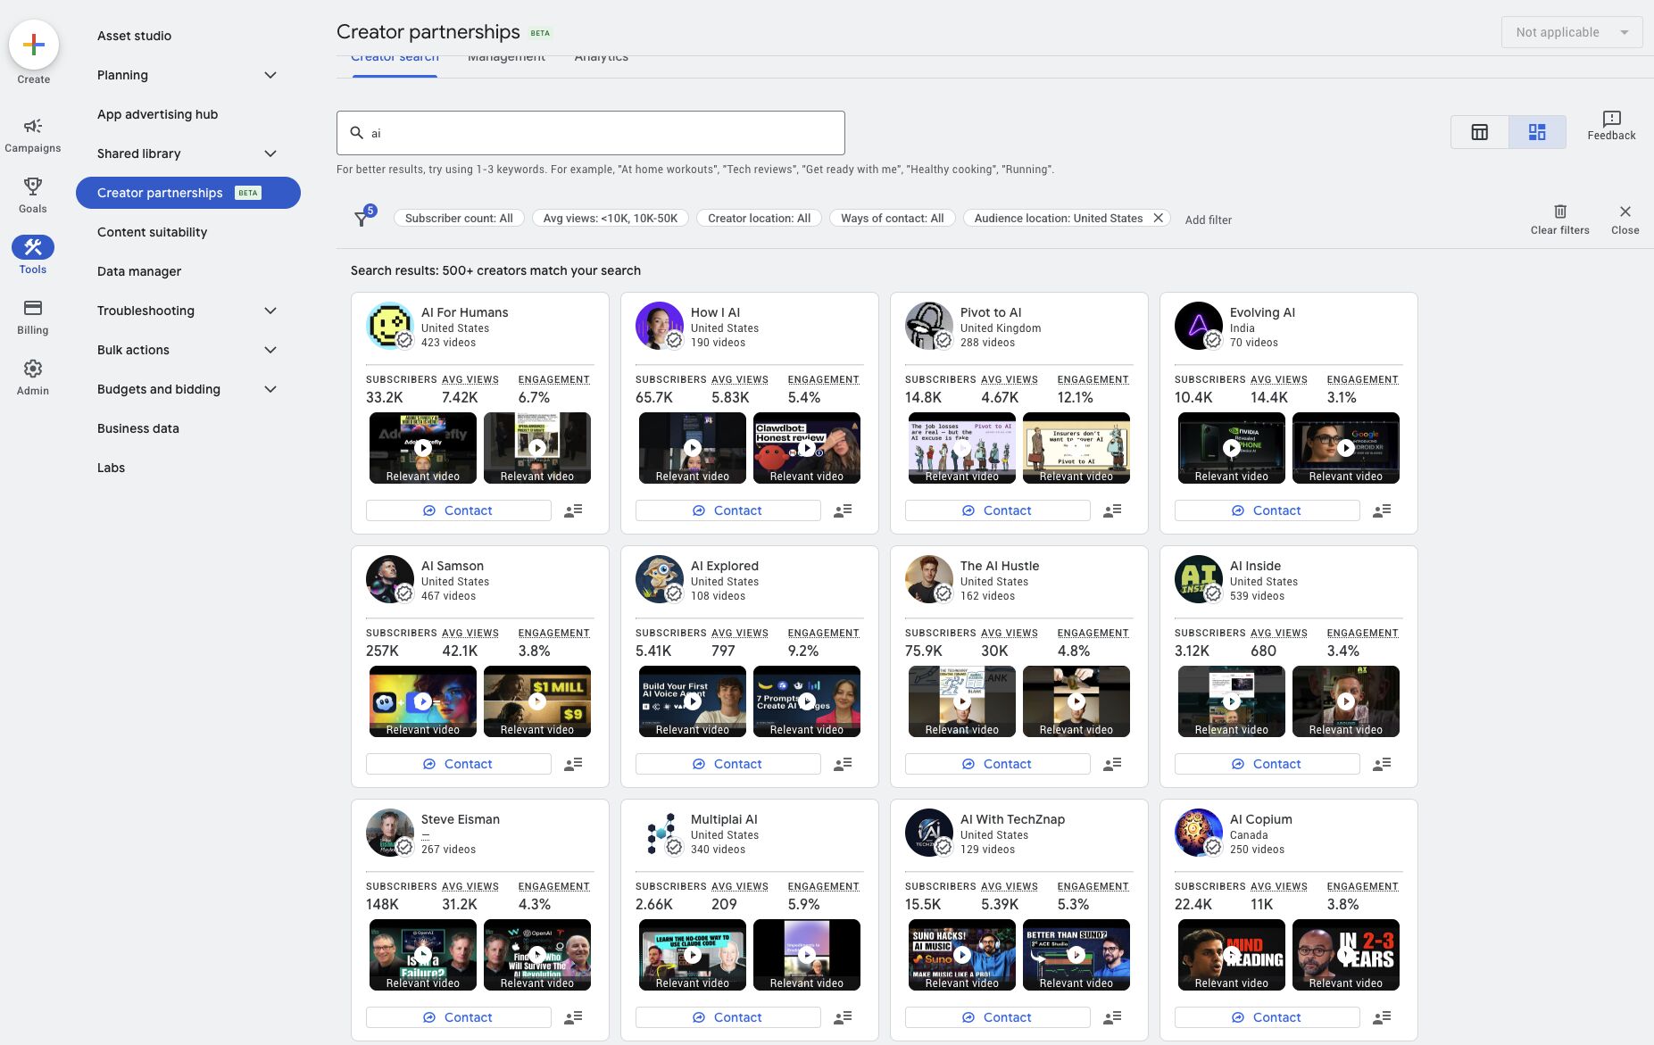Screen dimensions: 1654x1045
Task: Select the Campaigns icon in the sidebar
Action: pos(33,134)
